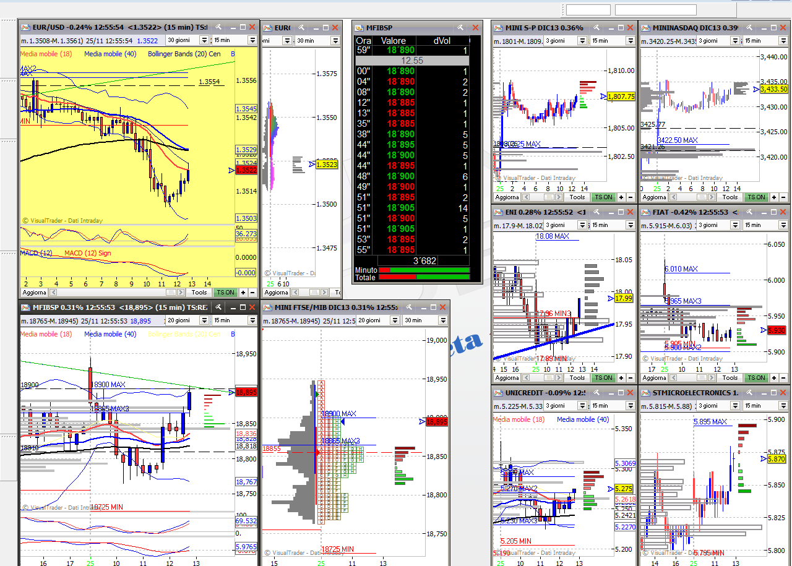This screenshot has width=792, height=566.
Task: Open the 30 min dropdown in MINI FTSE/MIB chart
Action: pos(425,320)
